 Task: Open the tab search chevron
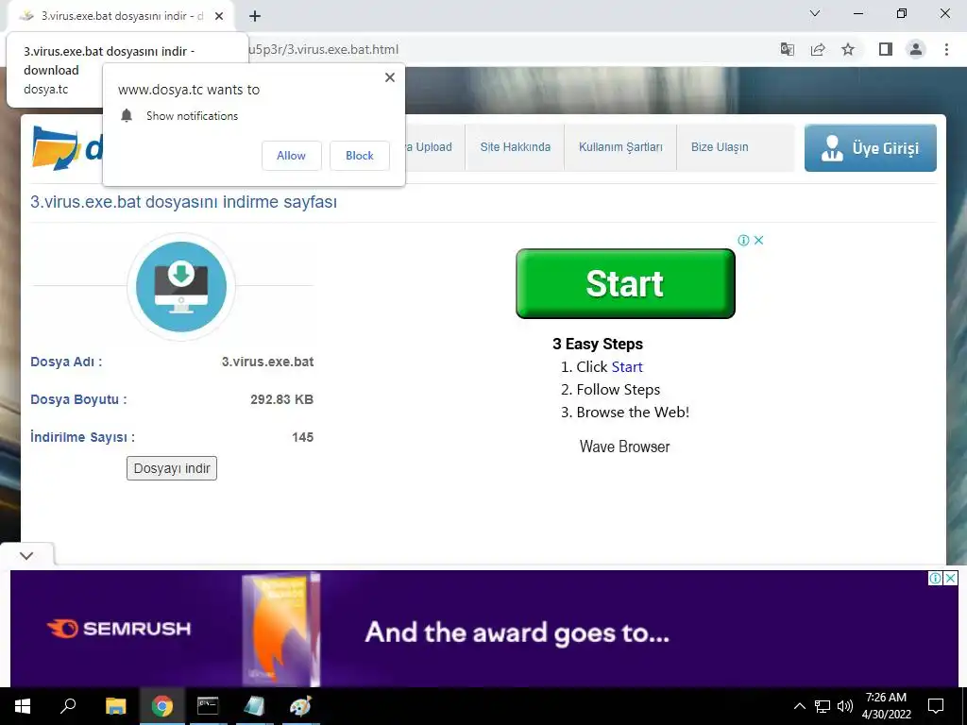pos(815,13)
